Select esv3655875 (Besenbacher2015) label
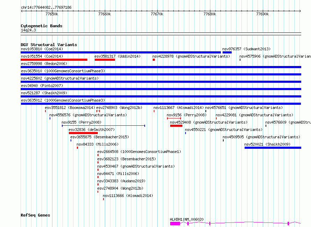Viewport: 311px width, 227px height. [x=100, y=137]
